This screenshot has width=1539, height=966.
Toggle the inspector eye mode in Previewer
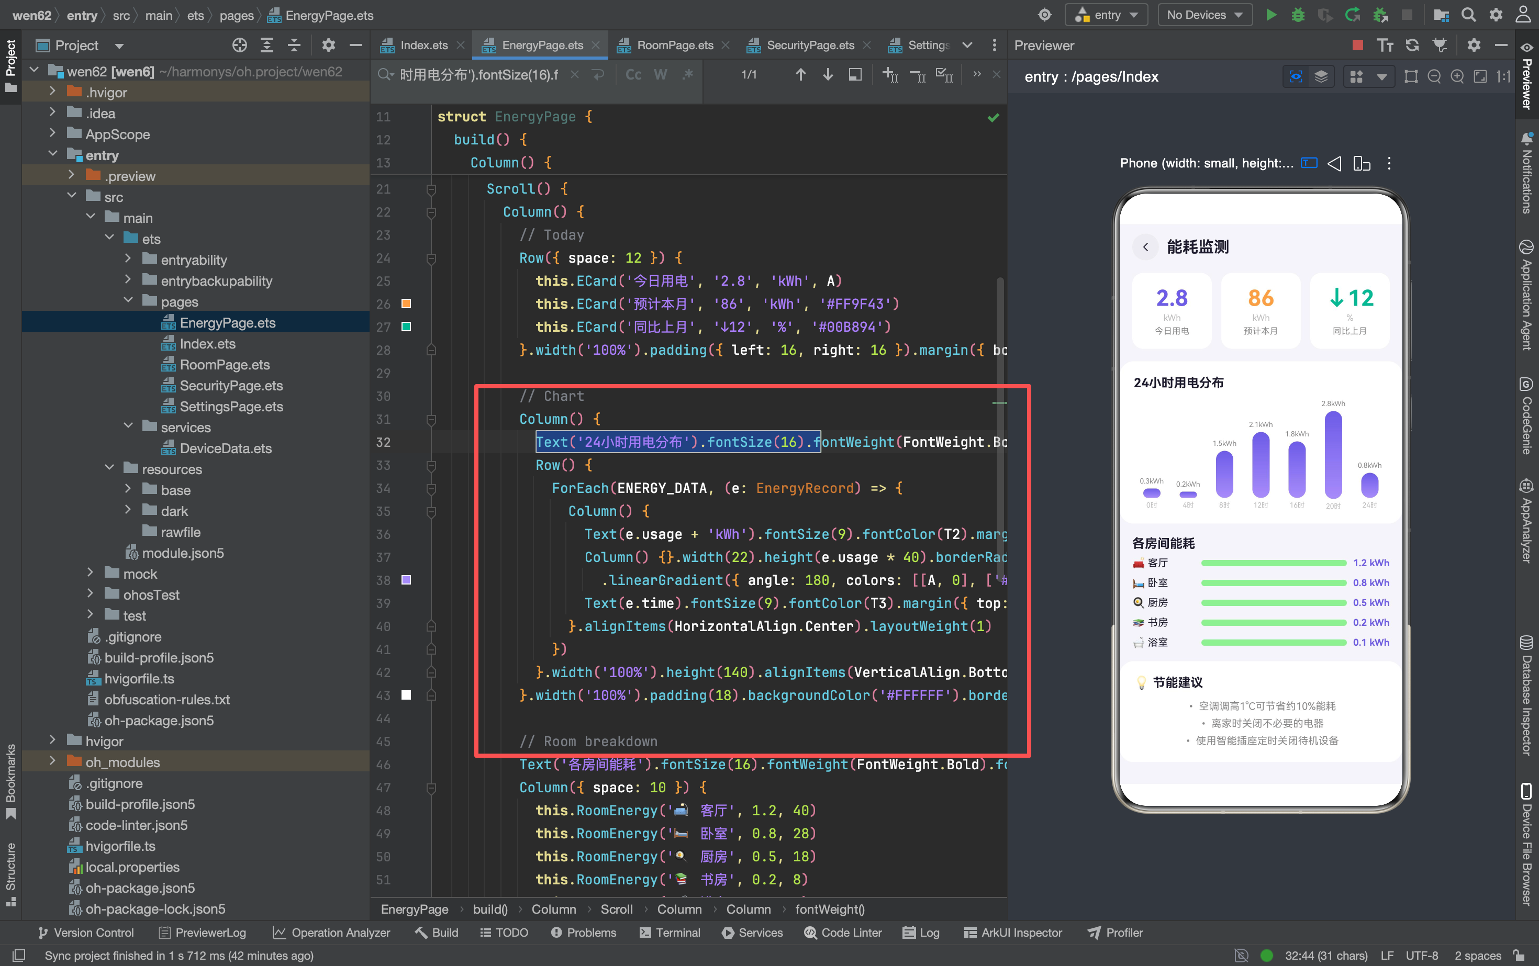[x=1296, y=77]
